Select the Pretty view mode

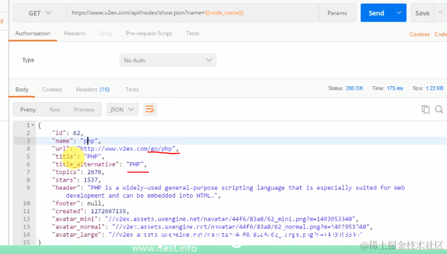[x=28, y=110]
